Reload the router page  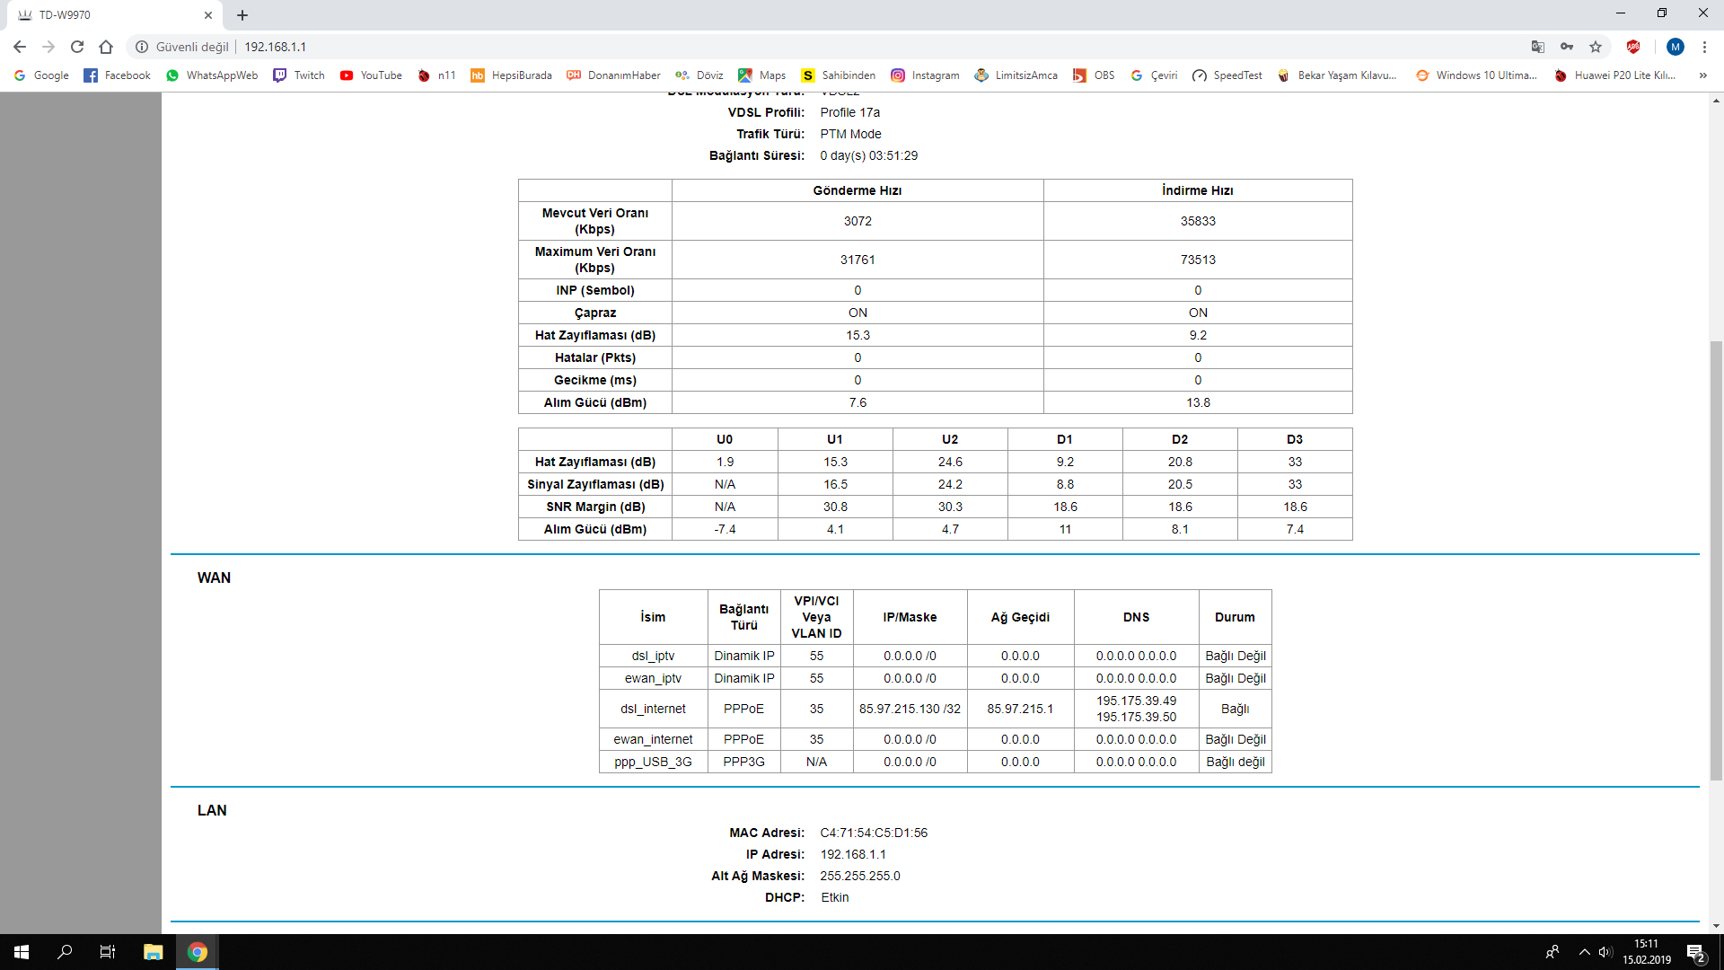pyautogui.click(x=77, y=47)
